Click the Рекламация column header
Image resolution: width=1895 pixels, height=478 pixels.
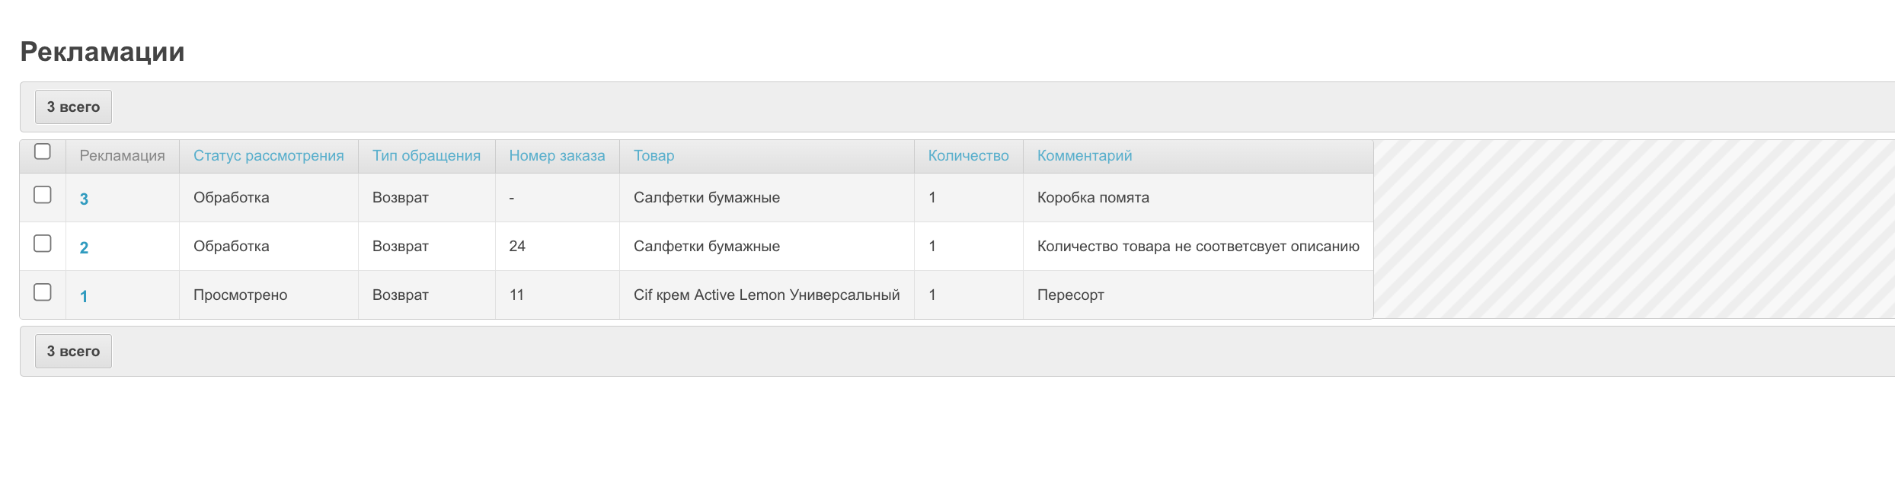[x=122, y=156]
